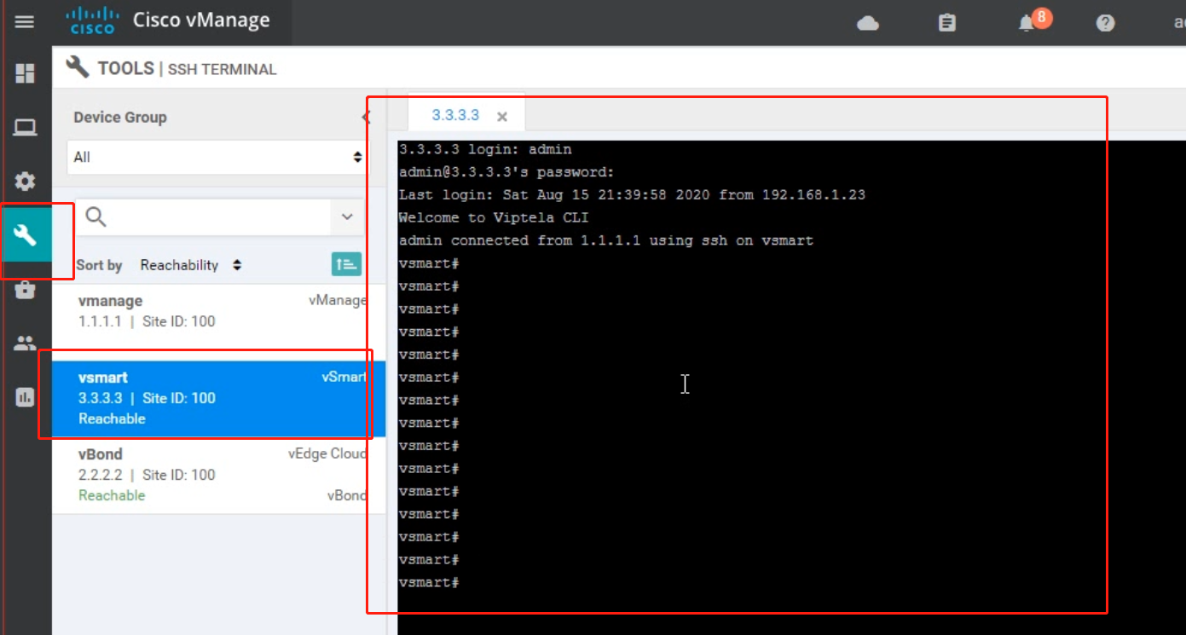
Task: Click the '3.3.3.3 login: admin' line
Action: pos(485,149)
